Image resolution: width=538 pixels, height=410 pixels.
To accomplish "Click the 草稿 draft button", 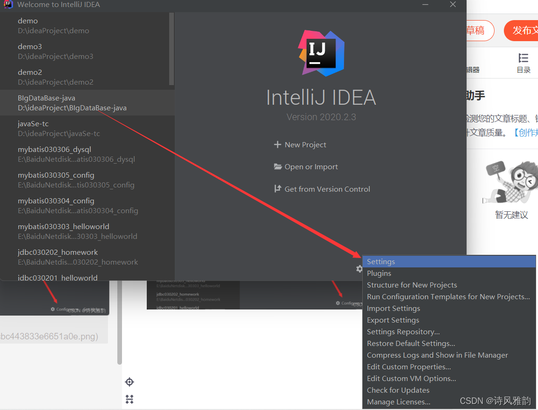I will point(480,30).
